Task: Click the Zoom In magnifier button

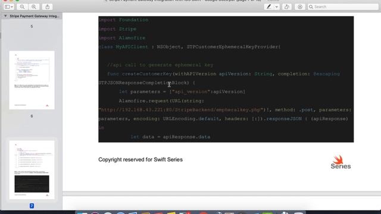Action: point(34,7)
